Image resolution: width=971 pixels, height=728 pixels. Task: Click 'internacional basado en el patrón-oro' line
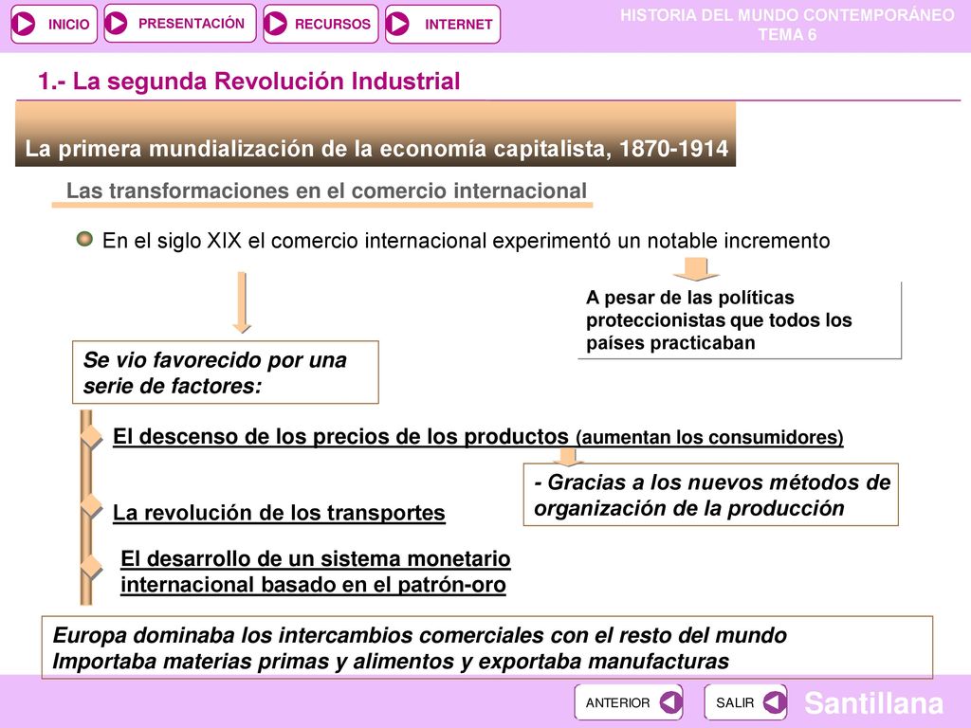[313, 584]
